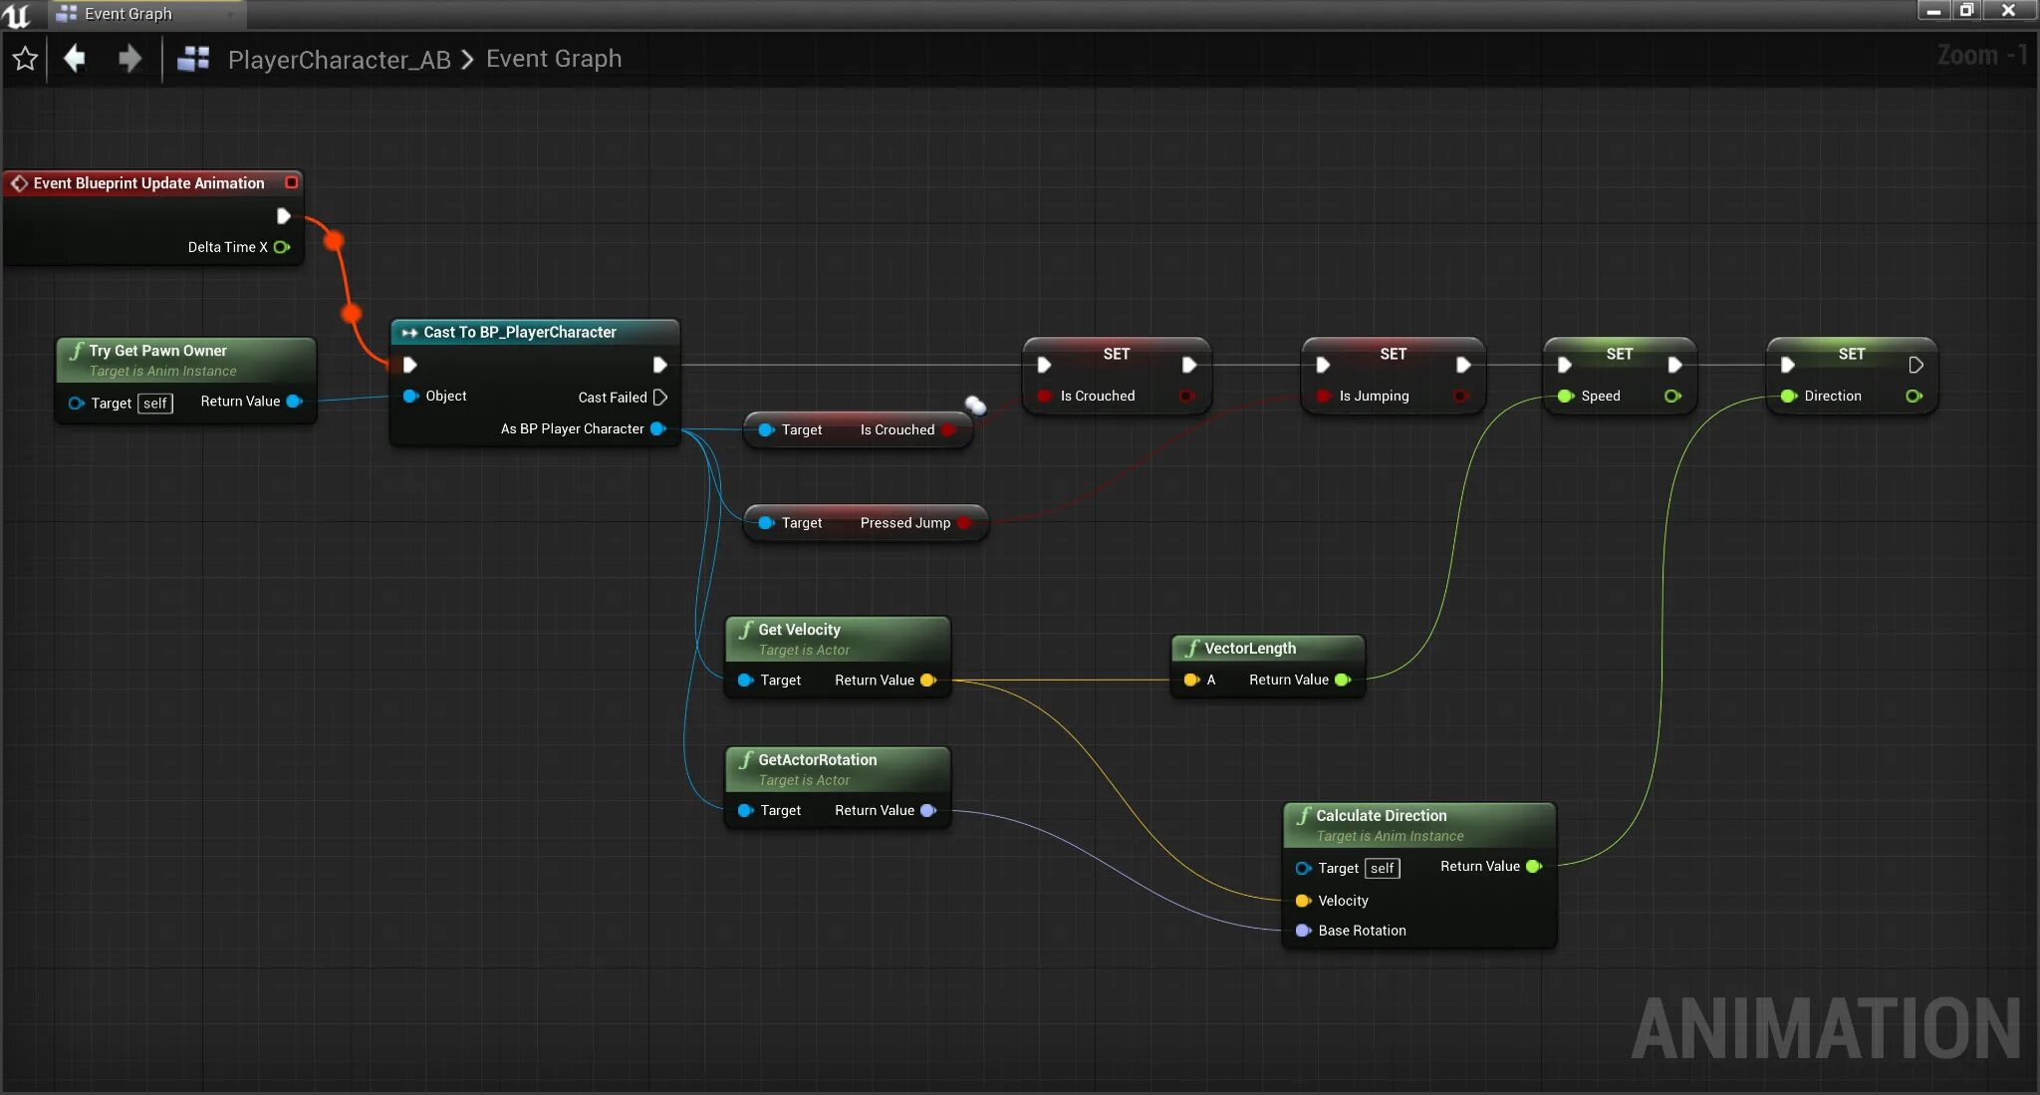The height and width of the screenshot is (1095, 2040).
Task: Click VectorLength A input pin
Action: point(1191,680)
